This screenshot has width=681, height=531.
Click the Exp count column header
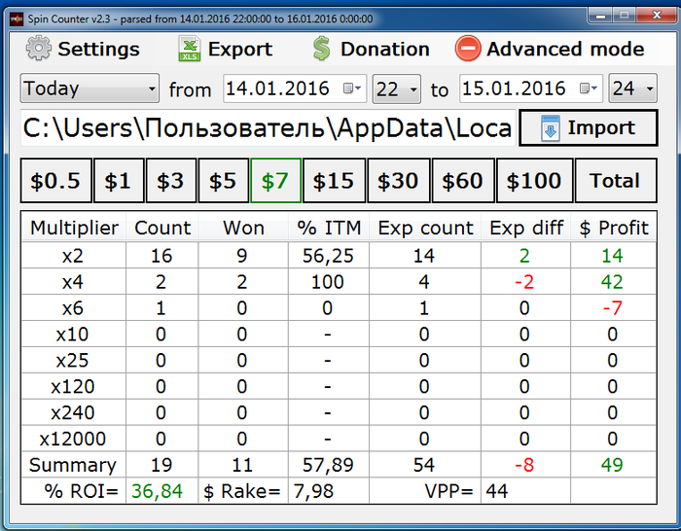pos(425,228)
